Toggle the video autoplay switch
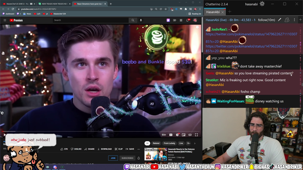Image resolution: width=303 pixels, height=170 pixels. (164, 135)
